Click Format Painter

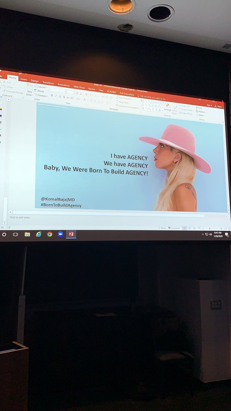(x=13, y=92)
